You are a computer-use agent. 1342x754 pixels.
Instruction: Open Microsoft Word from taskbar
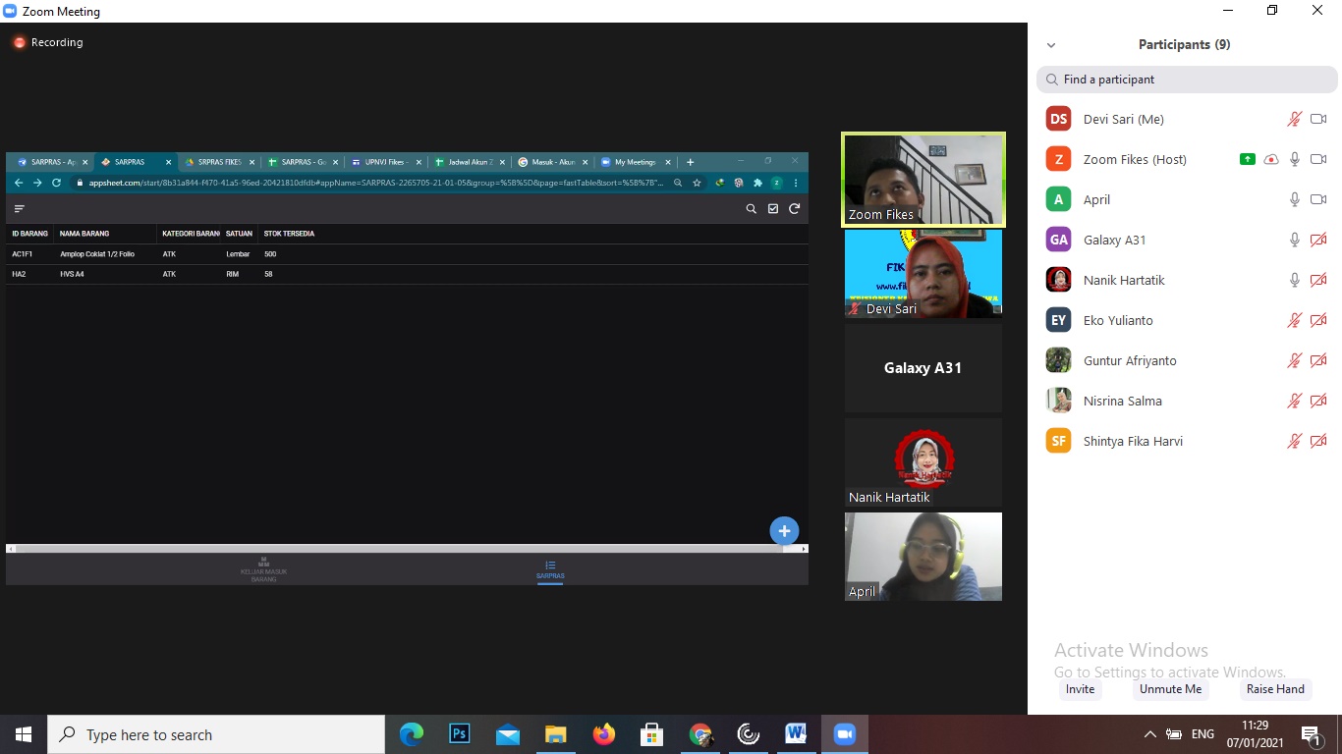pos(796,734)
